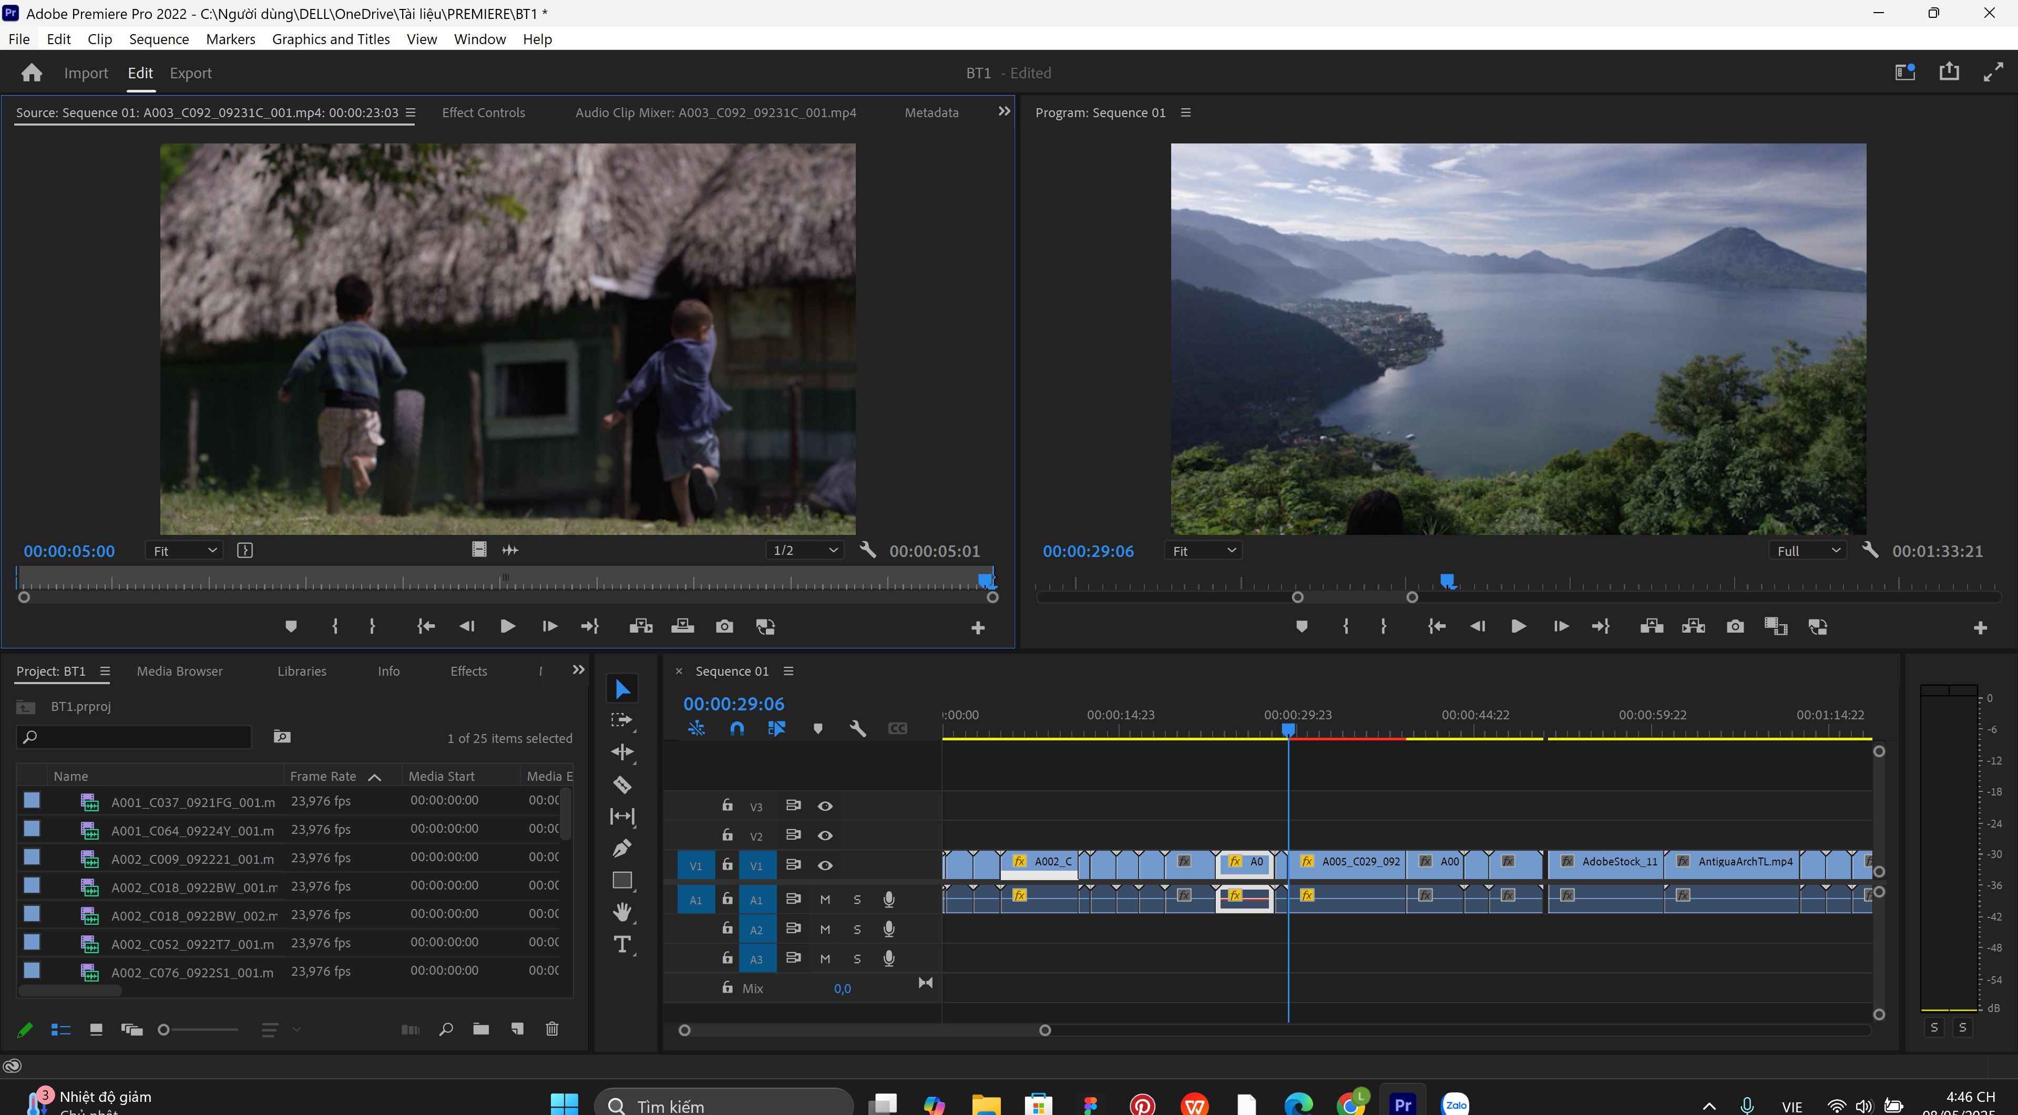Toggle track lock on V1

(727, 864)
